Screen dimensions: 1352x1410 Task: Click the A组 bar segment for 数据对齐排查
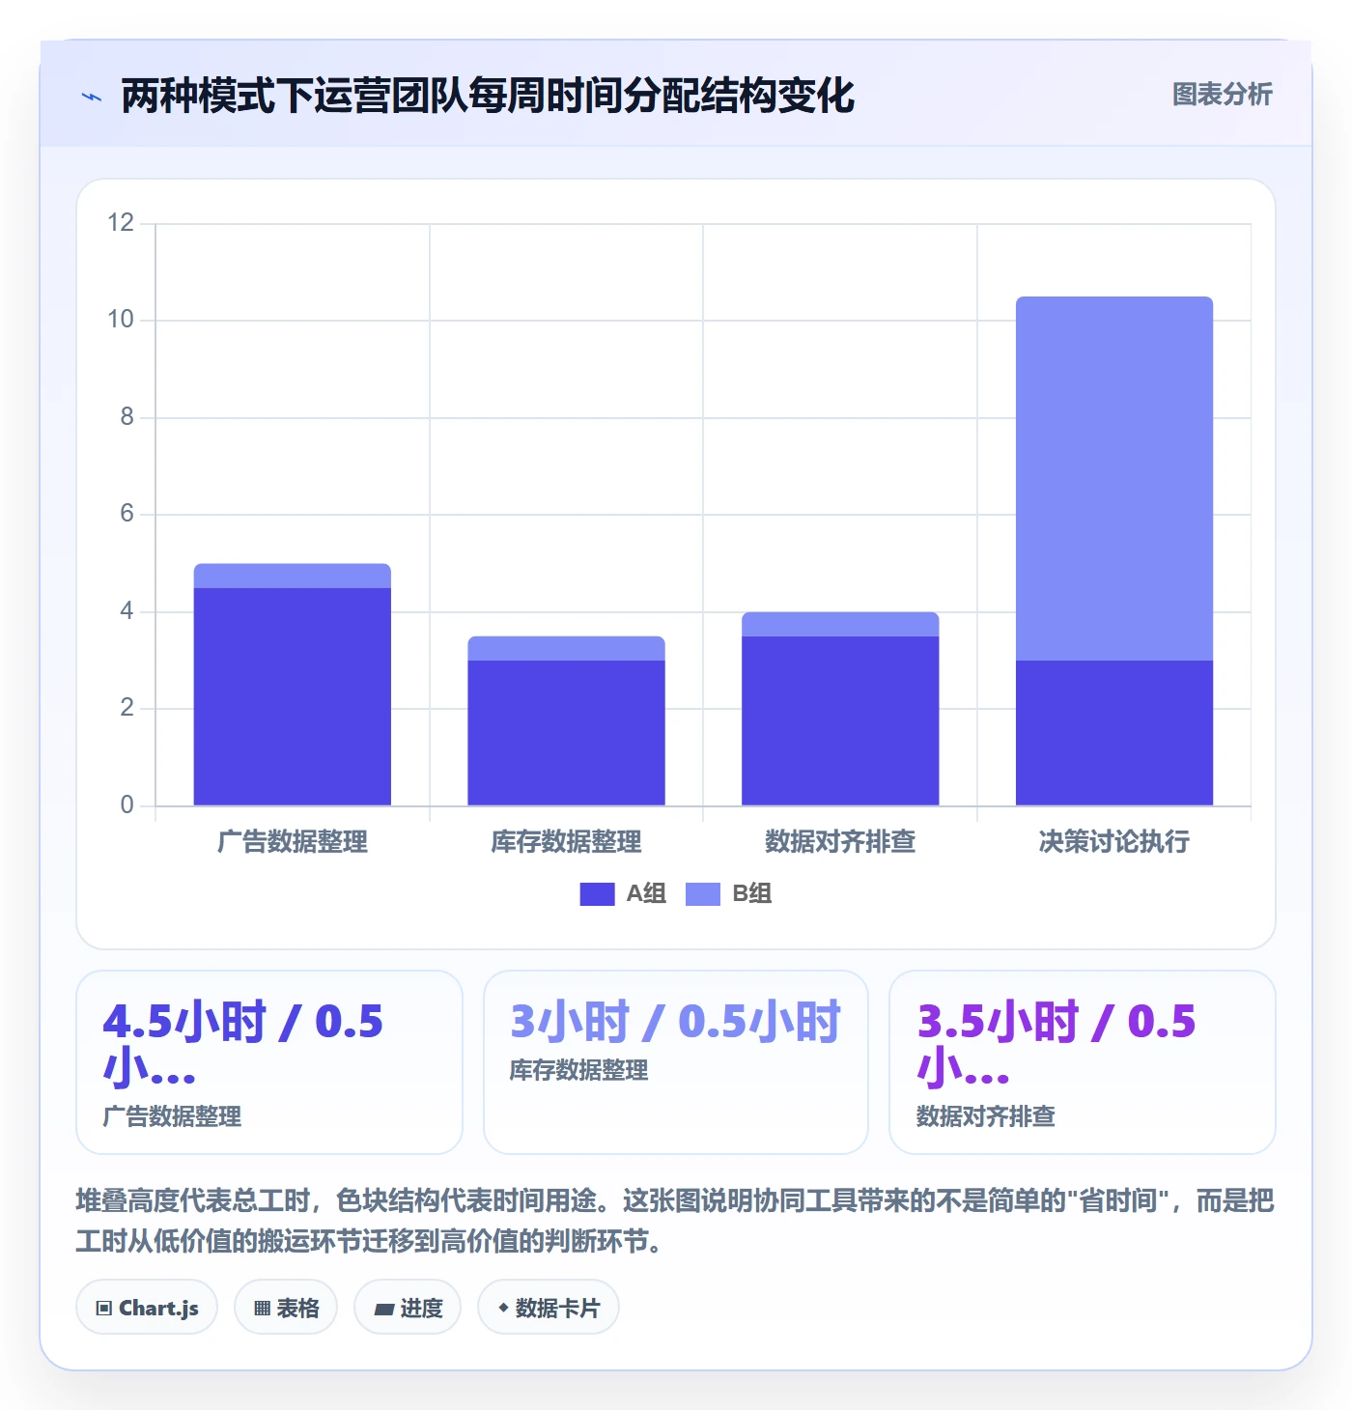(x=840, y=720)
